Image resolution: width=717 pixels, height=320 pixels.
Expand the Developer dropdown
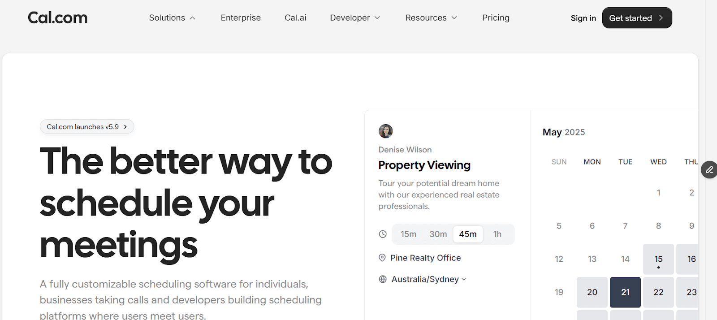(355, 18)
